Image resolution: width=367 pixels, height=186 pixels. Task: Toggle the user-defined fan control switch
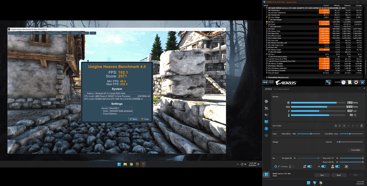(x=337, y=166)
